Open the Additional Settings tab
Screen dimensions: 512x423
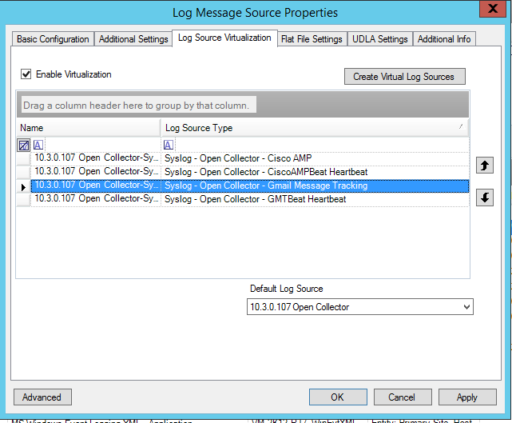(133, 39)
